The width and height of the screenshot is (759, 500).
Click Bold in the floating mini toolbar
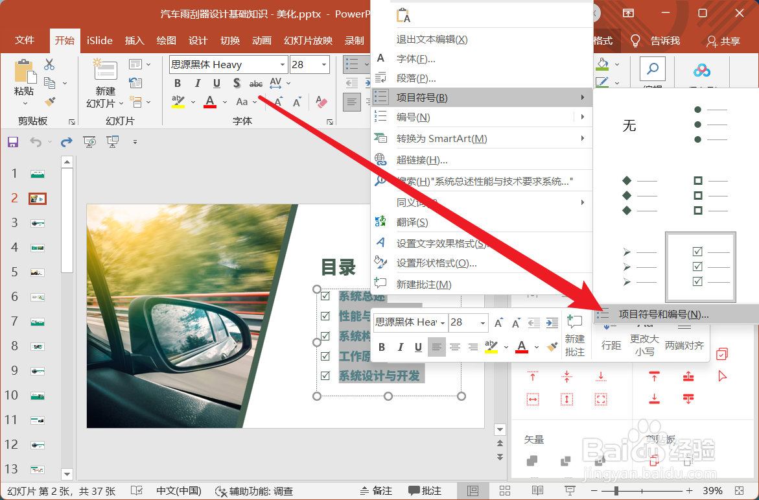(x=382, y=347)
